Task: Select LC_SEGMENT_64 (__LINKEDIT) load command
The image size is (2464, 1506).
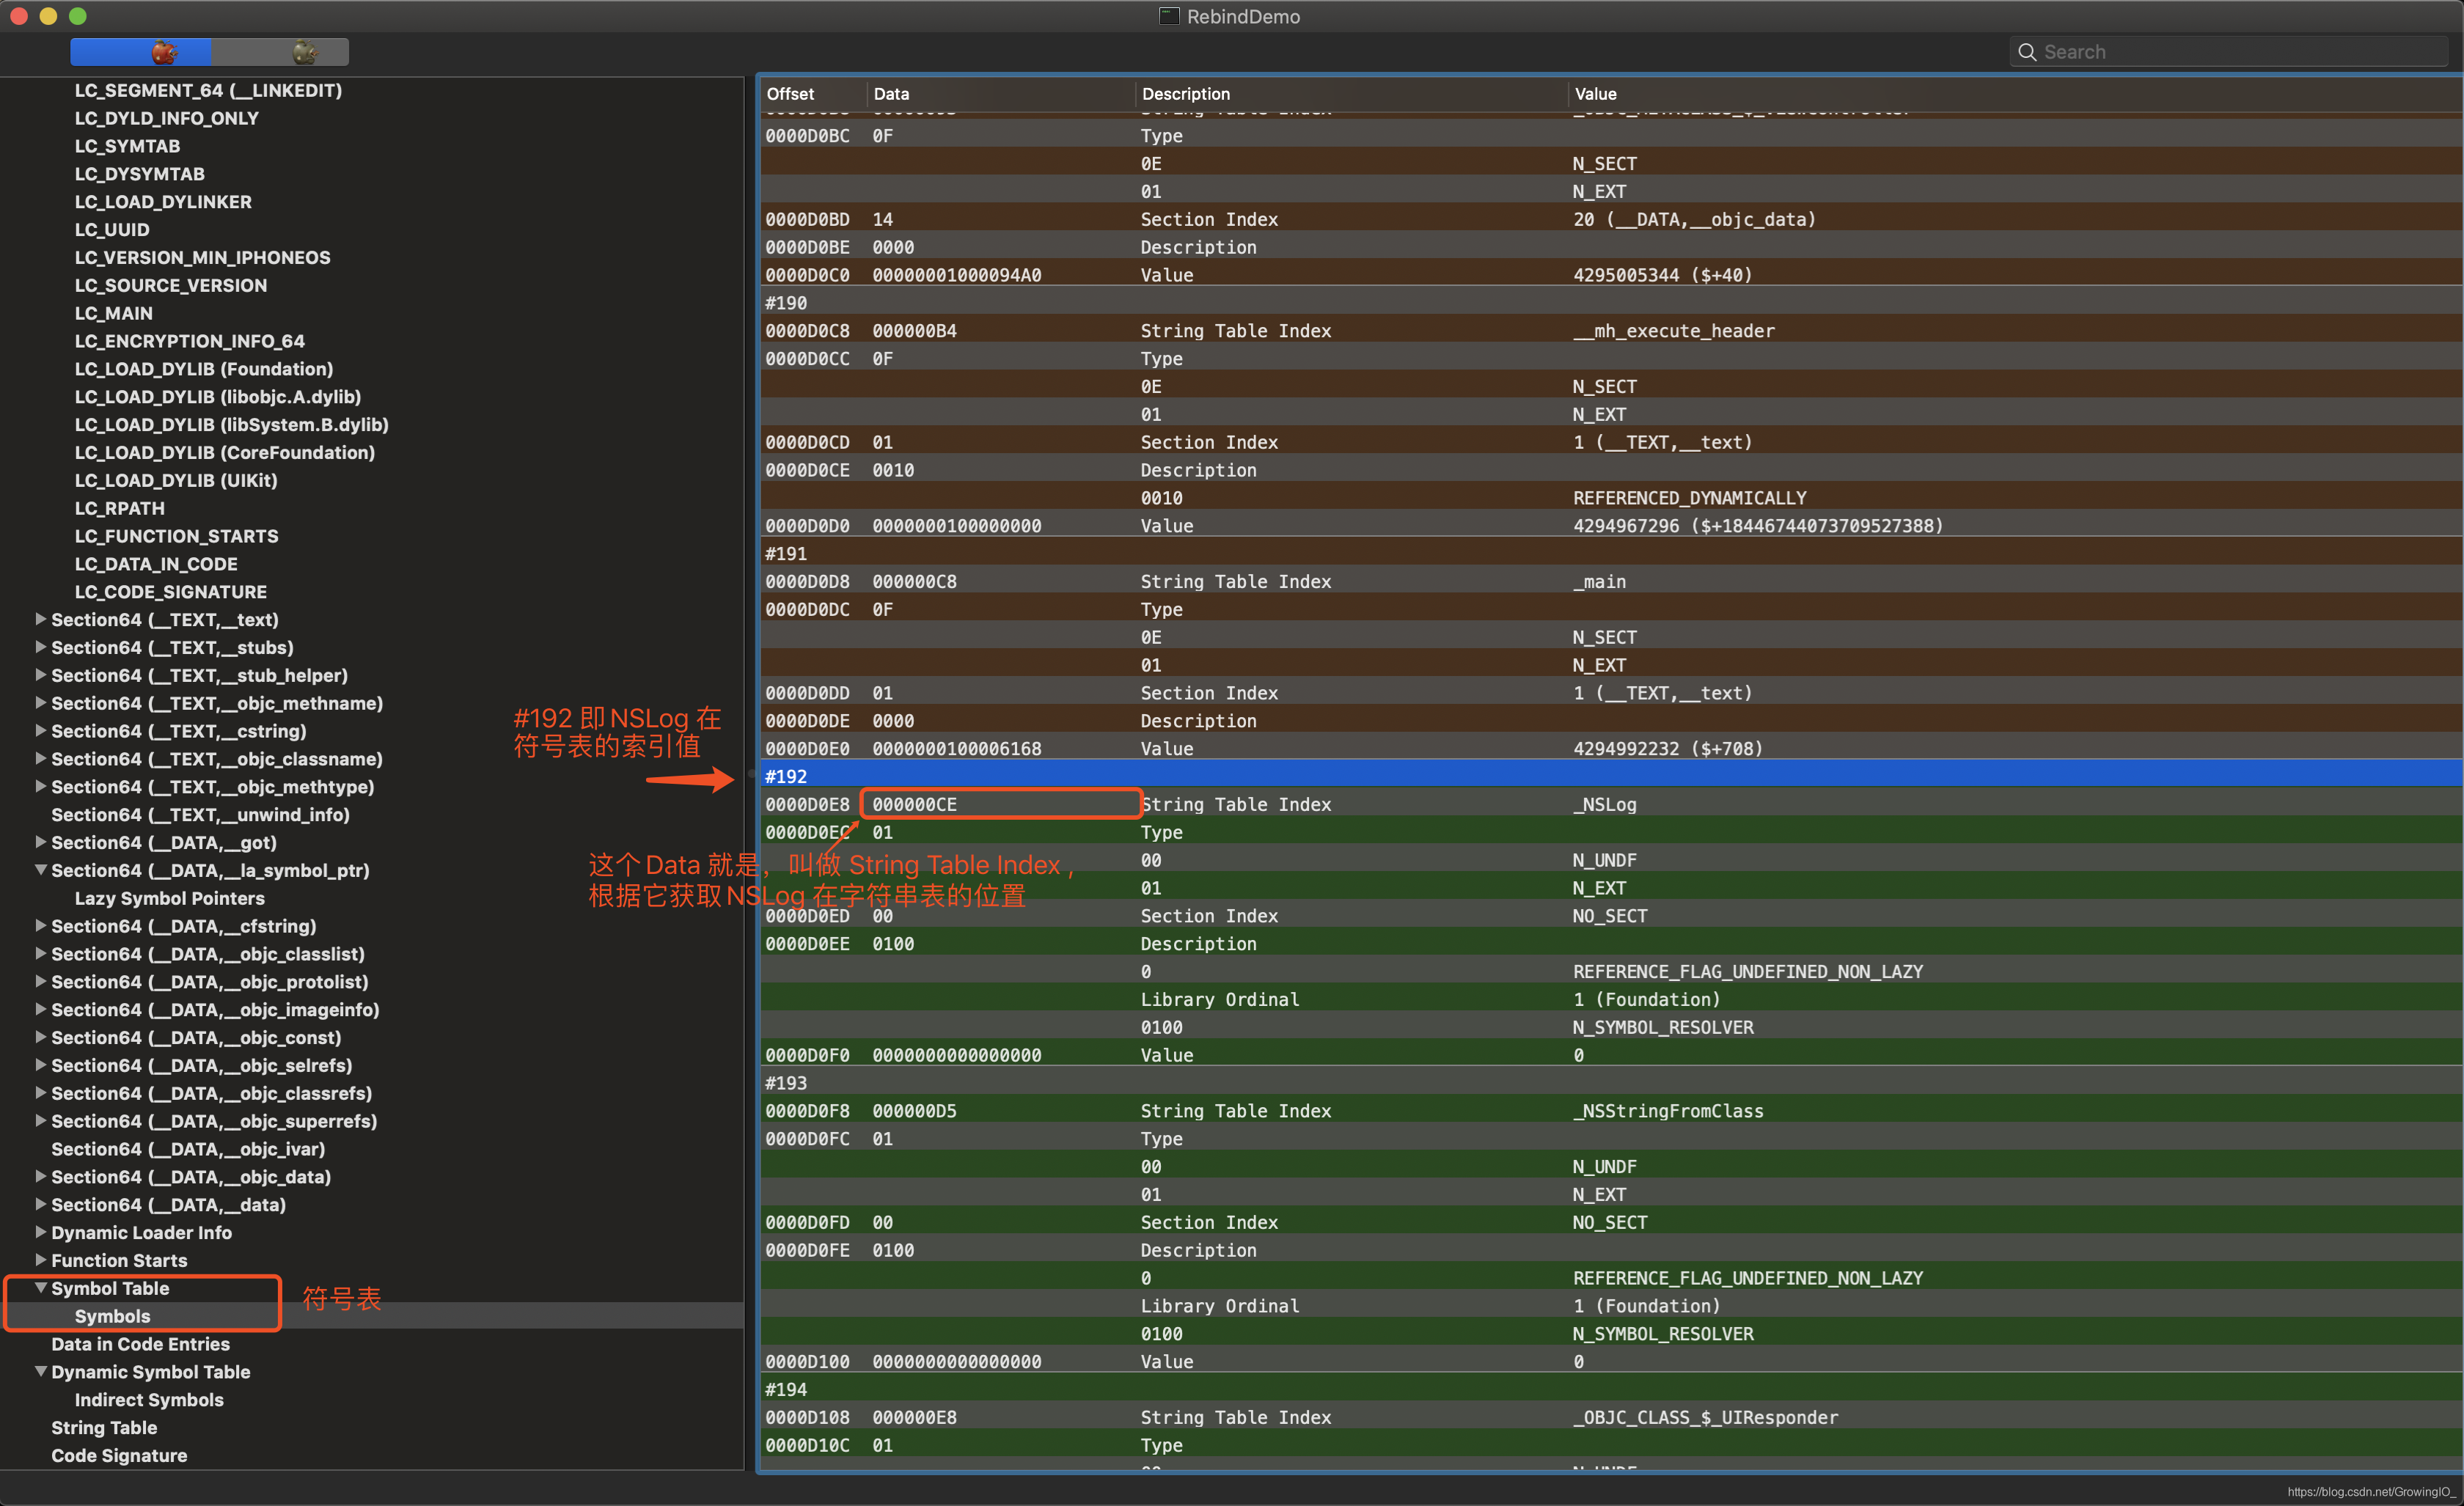Action: click(x=208, y=90)
